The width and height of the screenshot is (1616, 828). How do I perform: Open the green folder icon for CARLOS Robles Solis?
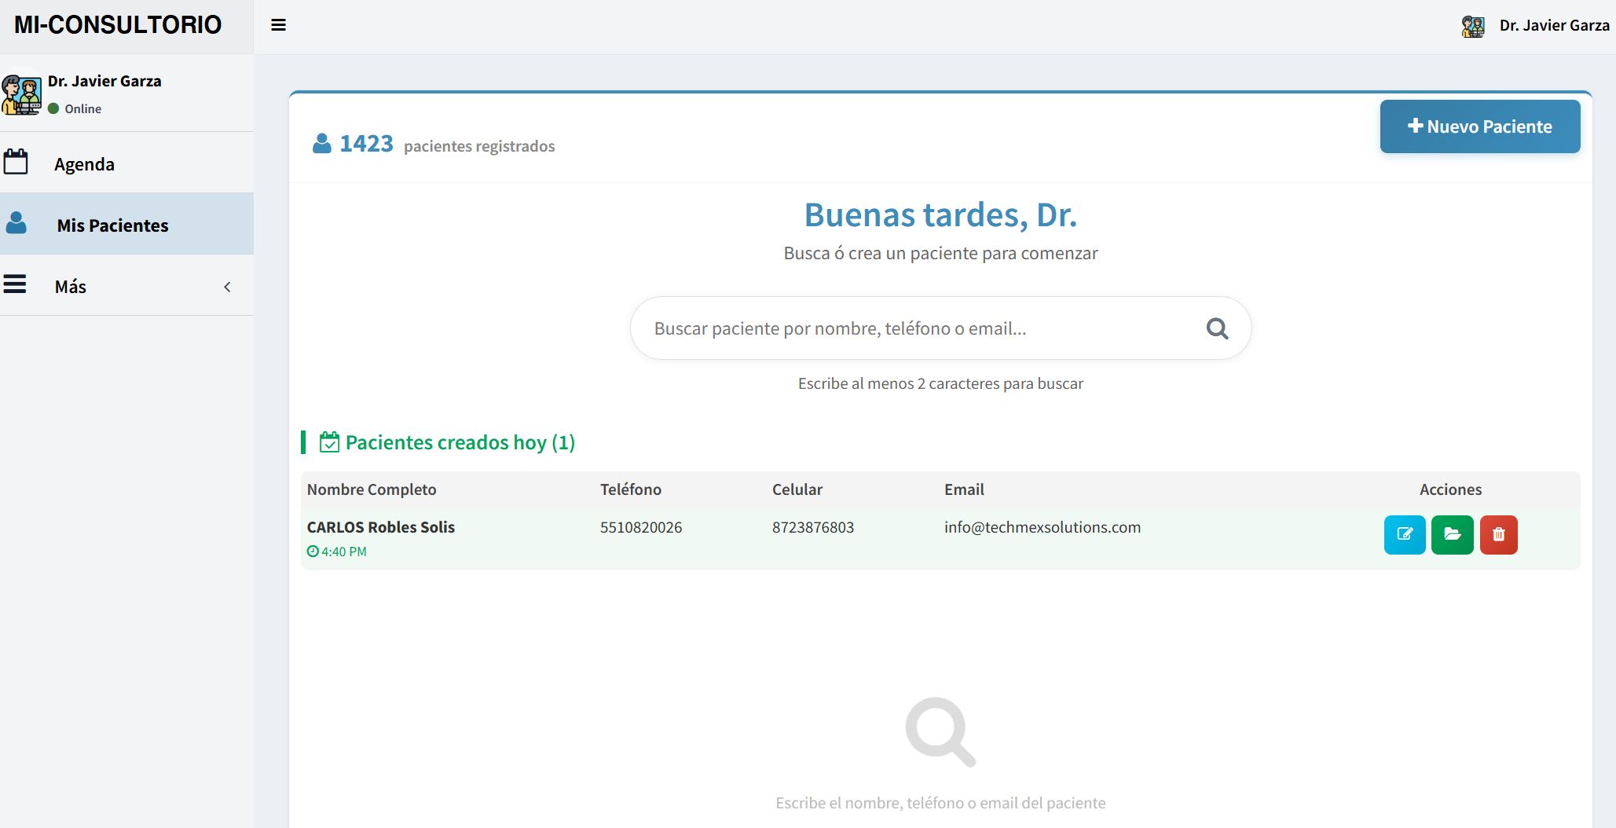1453,535
